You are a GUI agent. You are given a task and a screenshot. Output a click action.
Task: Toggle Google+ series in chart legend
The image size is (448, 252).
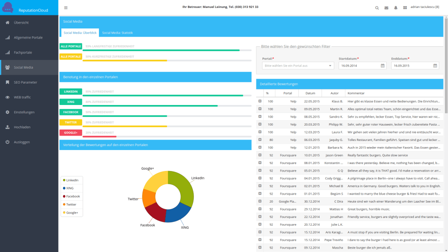[72, 213]
